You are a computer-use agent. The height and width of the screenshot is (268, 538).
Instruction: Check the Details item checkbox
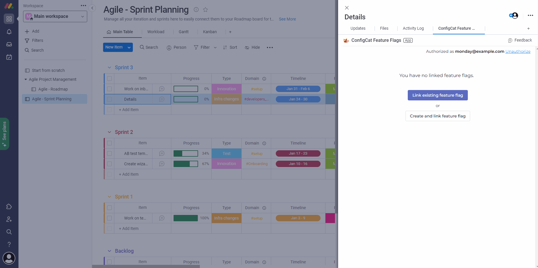point(109,99)
